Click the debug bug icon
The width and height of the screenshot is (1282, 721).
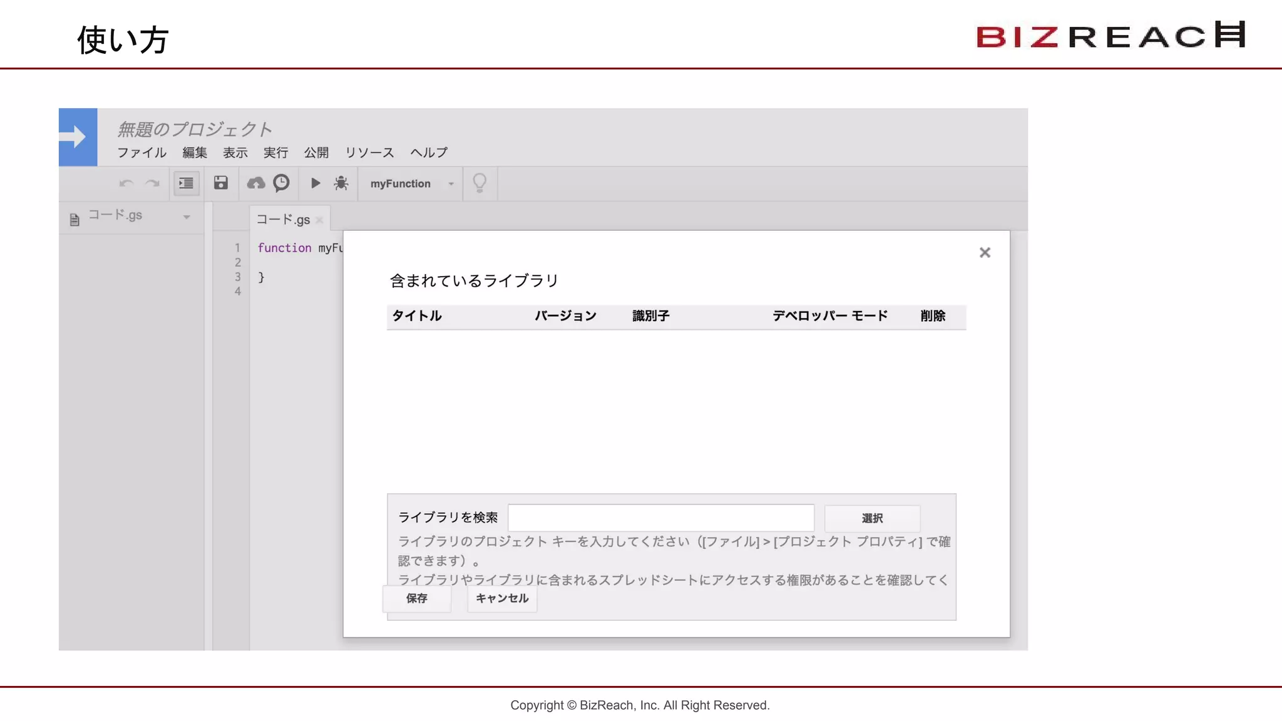coord(341,183)
